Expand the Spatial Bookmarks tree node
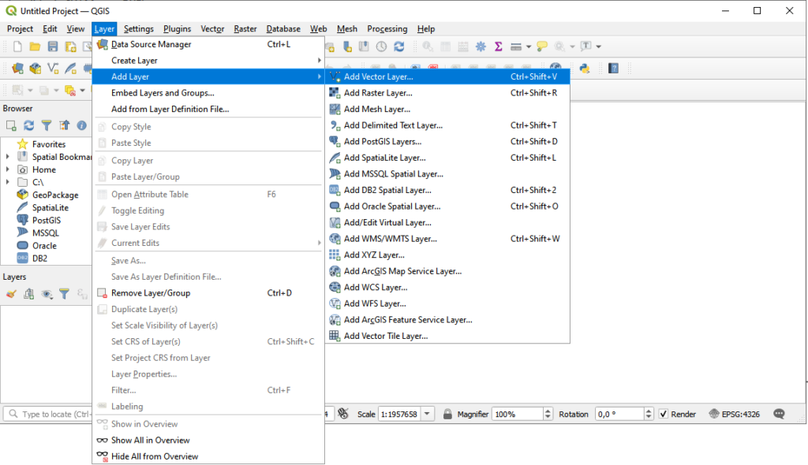The height and width of the screenshot is (465, 808). click(x=7, y=157)
